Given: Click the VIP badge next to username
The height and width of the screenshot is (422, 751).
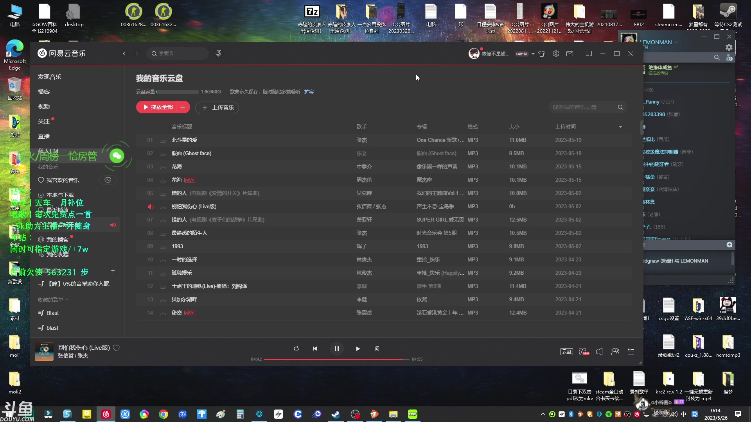Looking at the screenshot, I should coord(522,54).
